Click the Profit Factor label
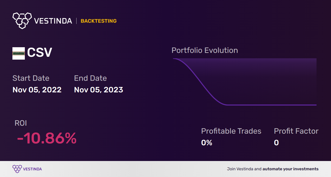 (x=296, y=131)
